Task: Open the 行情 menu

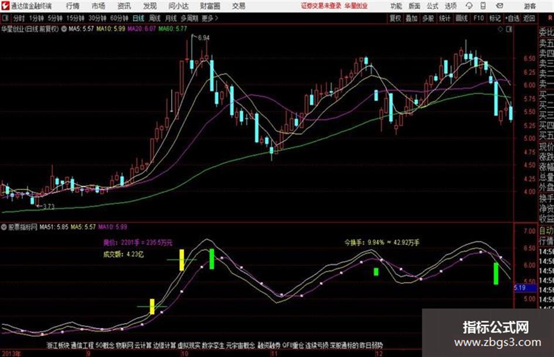Action: pos(73,6)
